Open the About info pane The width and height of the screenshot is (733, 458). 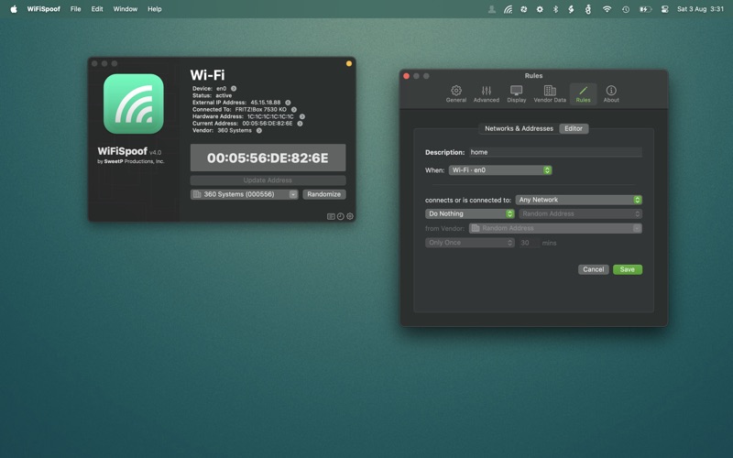(611, 94)
